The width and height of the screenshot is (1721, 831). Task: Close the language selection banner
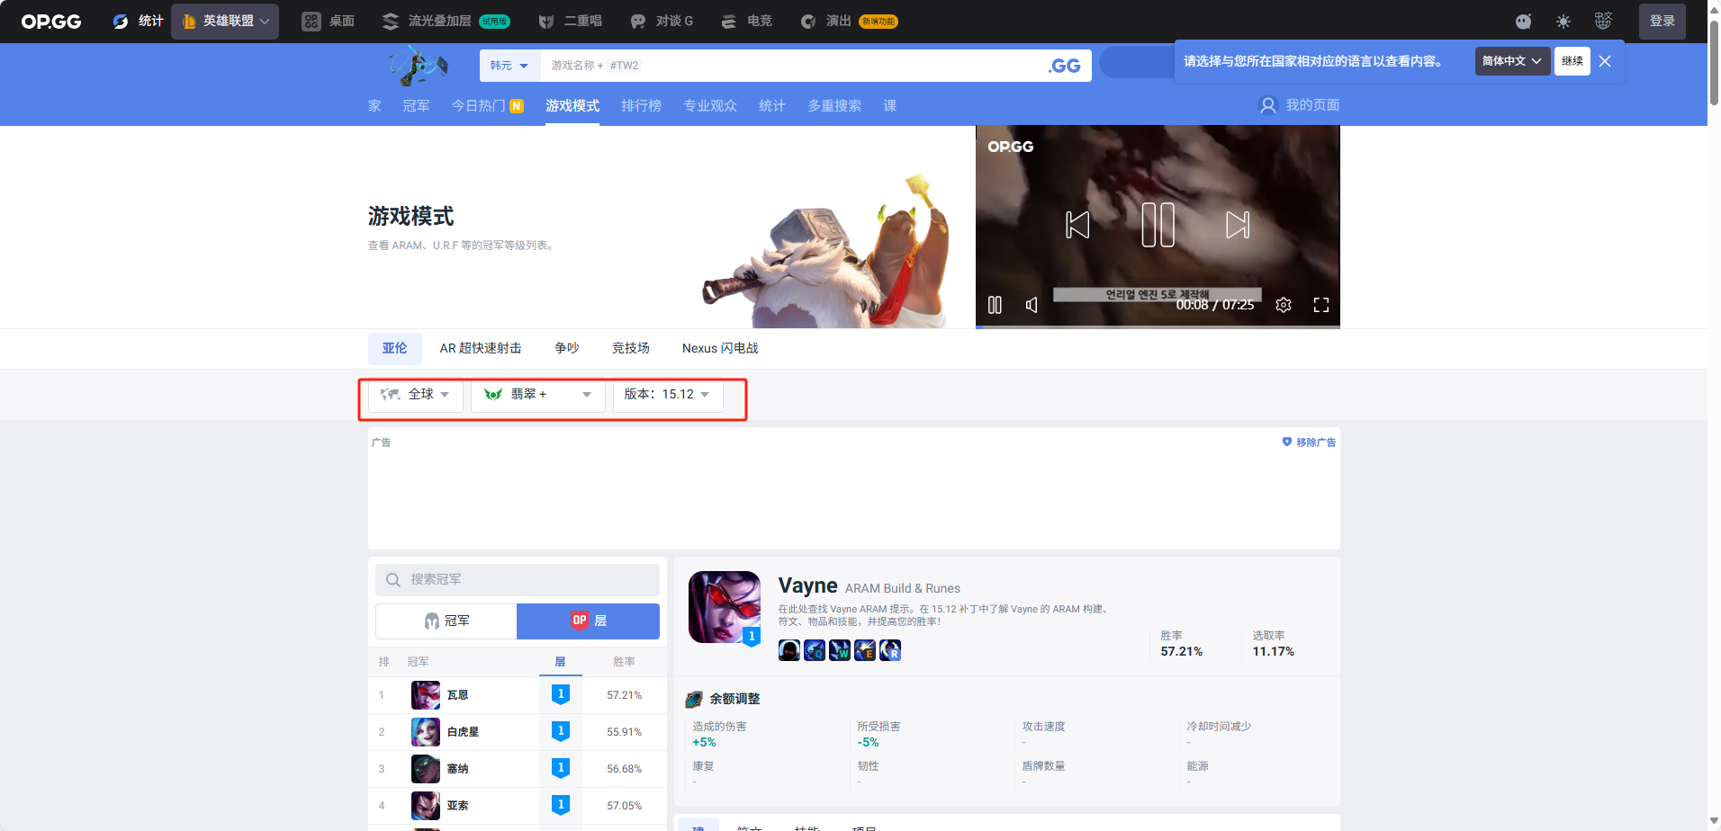point(1605,61)
